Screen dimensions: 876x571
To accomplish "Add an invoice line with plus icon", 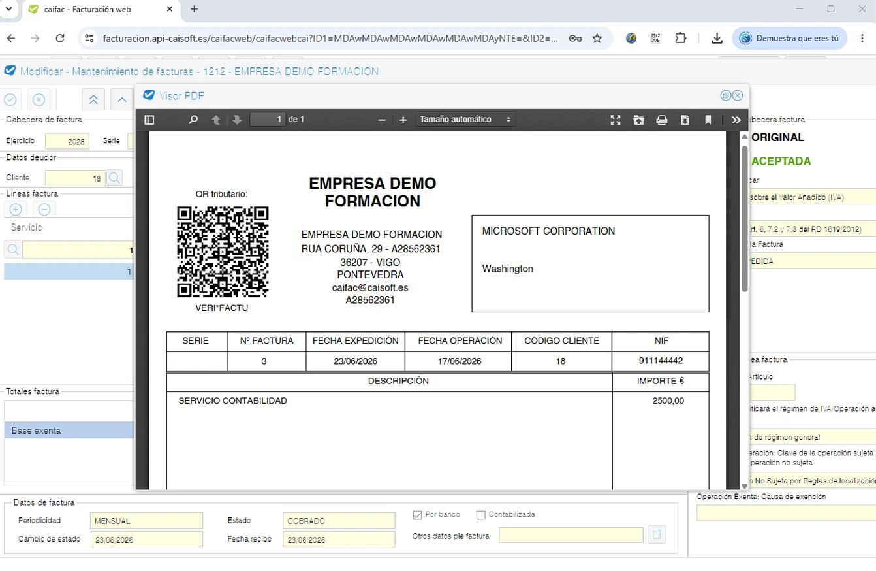I will [16, 210].
